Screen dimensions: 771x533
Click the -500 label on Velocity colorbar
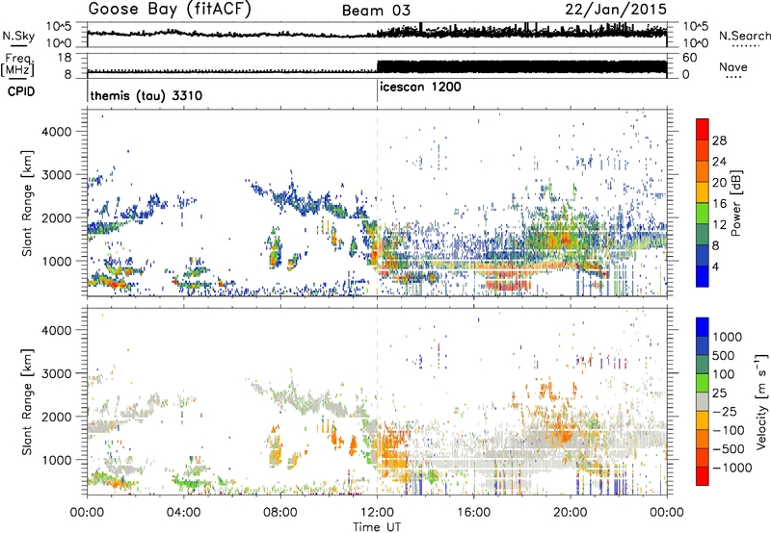[x=731, y=448]
